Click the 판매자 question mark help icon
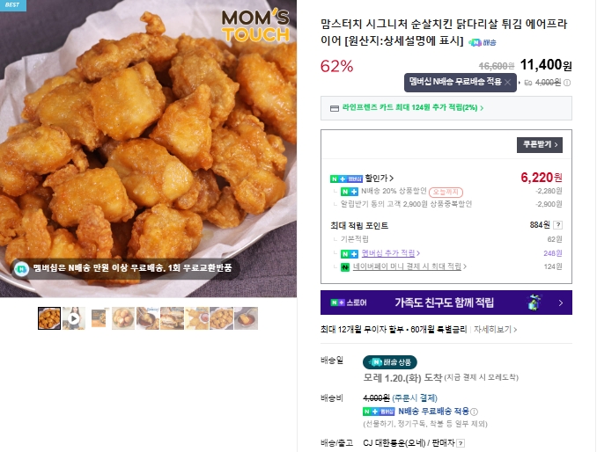This screenshot has height=452, width=597. 461,443
